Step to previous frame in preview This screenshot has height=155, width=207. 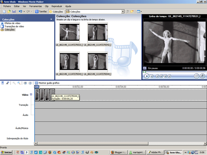[x=161, y=76]
